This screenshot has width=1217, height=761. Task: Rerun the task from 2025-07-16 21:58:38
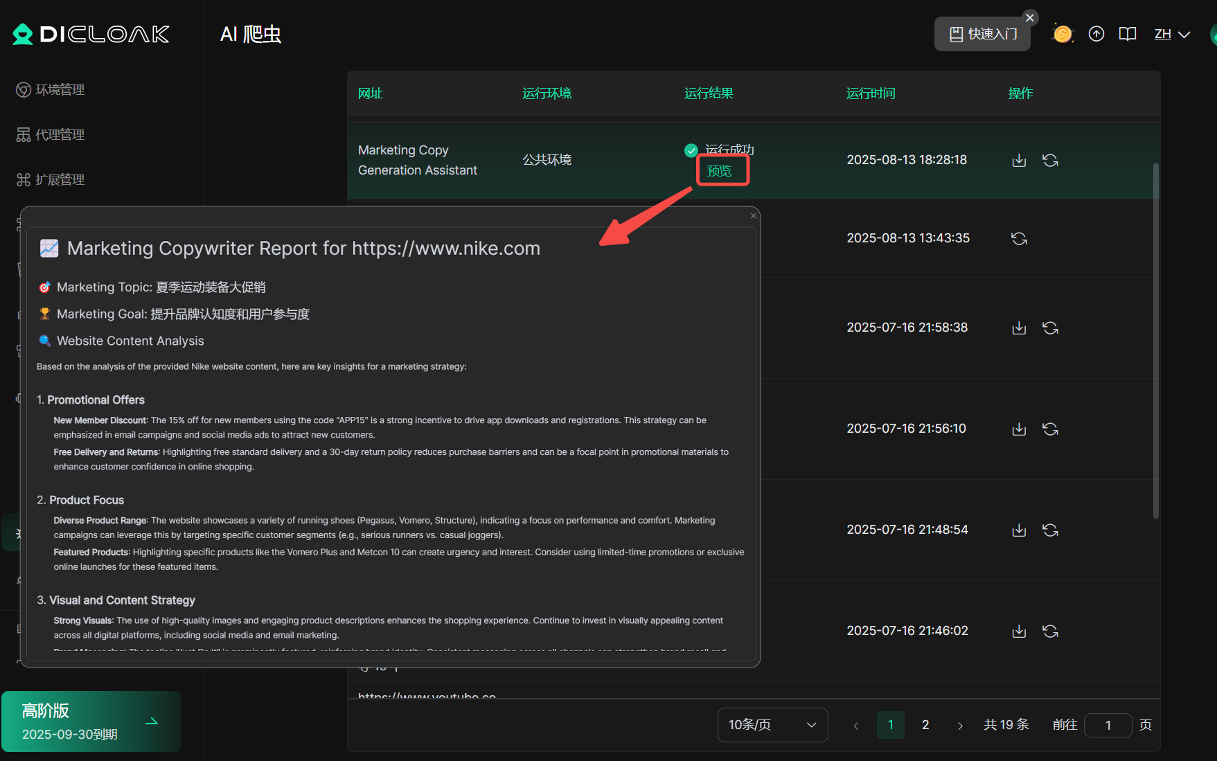1050,328
